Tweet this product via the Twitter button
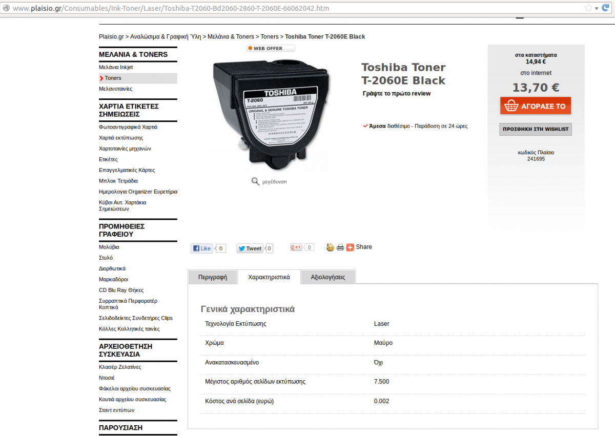The height and width of the screenshot is (436, 615). 250,248
